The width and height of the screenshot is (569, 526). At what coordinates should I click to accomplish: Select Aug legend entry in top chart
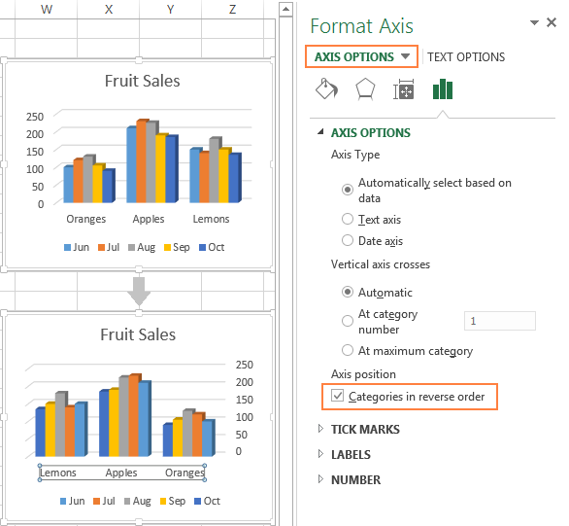coord(142,247)
